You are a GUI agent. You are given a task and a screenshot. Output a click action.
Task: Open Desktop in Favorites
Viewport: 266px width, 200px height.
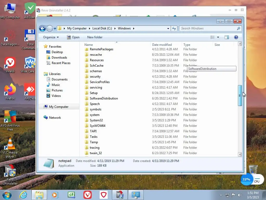57,52
